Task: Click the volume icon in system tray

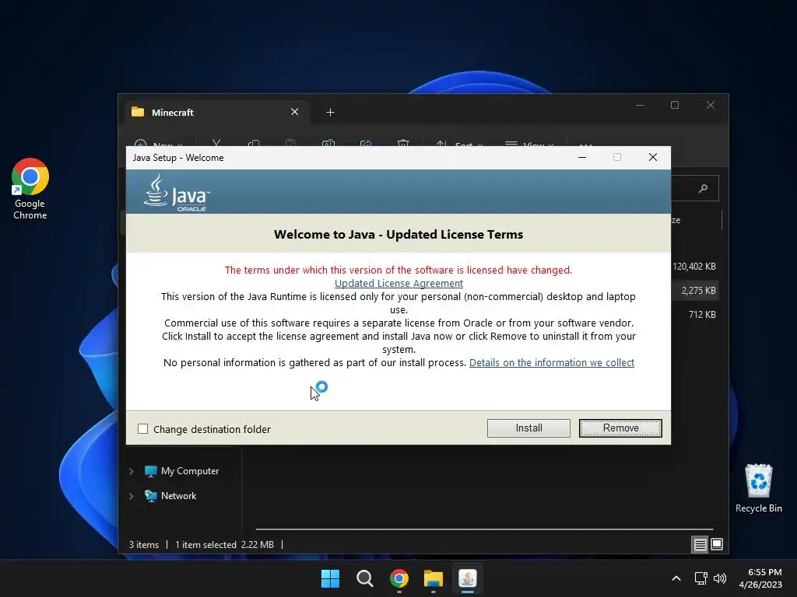Action: pyautogui.click(x=720, y=578)
